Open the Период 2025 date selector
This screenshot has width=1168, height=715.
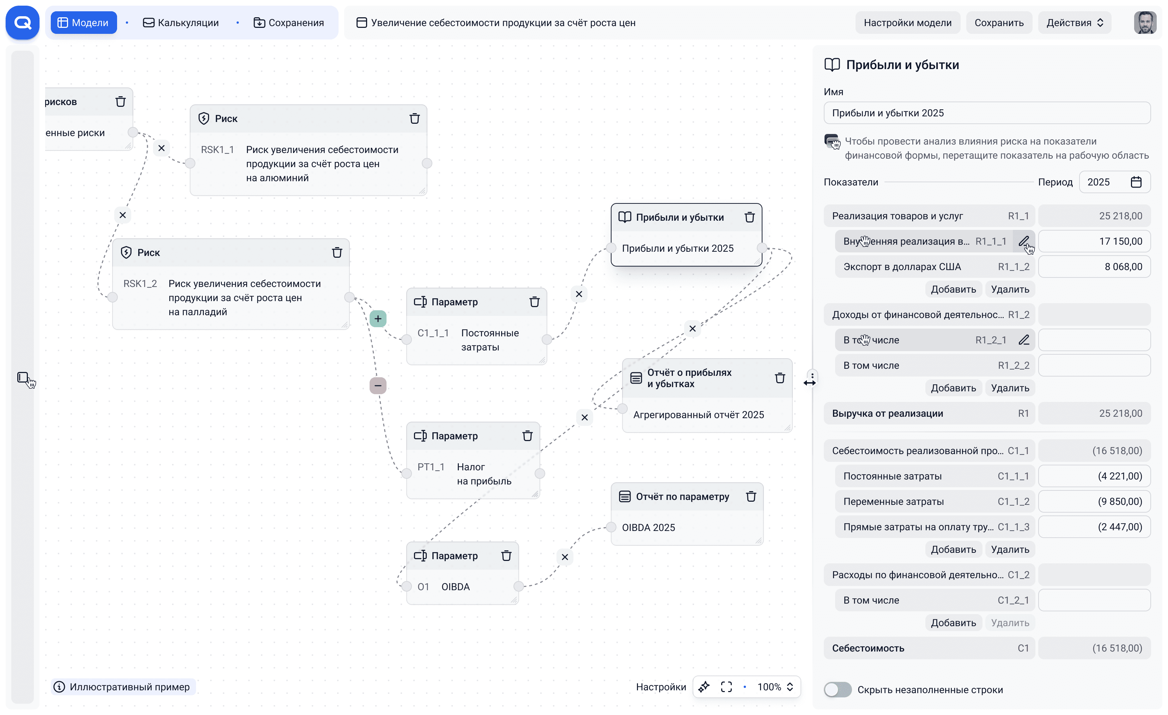tap(1115, 182)
